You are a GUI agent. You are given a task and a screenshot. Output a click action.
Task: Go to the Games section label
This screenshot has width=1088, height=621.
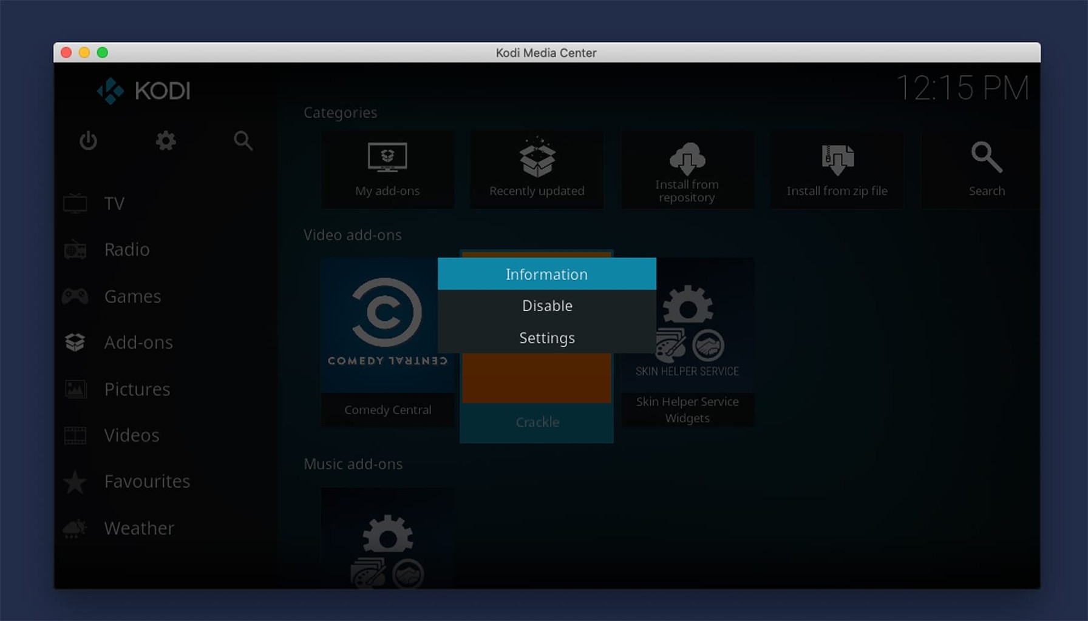(x=132, y=297)
